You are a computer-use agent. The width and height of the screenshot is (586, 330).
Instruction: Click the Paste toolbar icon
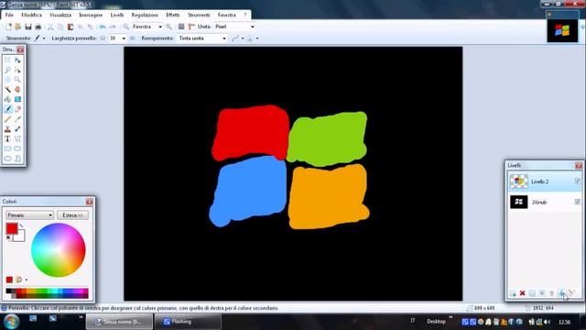(x=71, y=27)
